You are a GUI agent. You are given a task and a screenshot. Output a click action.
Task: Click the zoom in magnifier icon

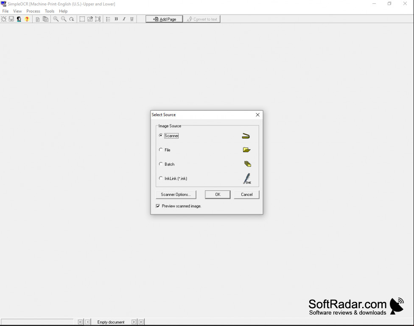click(x=56, y=19)
